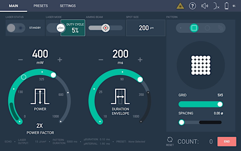241x151 pixels.
Task: Click the duration envelope pulse icon
Action: [x=120, y=97]
